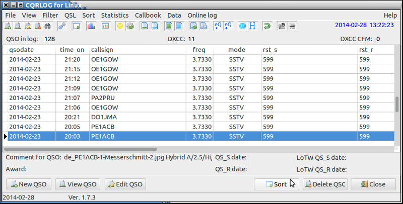The height and width of the screenshot is (204, 403).
Task: Click the yellow circle toolbar icon
Action: pos(120,26)
